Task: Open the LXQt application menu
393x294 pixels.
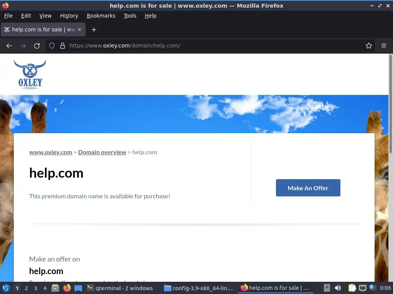Action: 6,288
